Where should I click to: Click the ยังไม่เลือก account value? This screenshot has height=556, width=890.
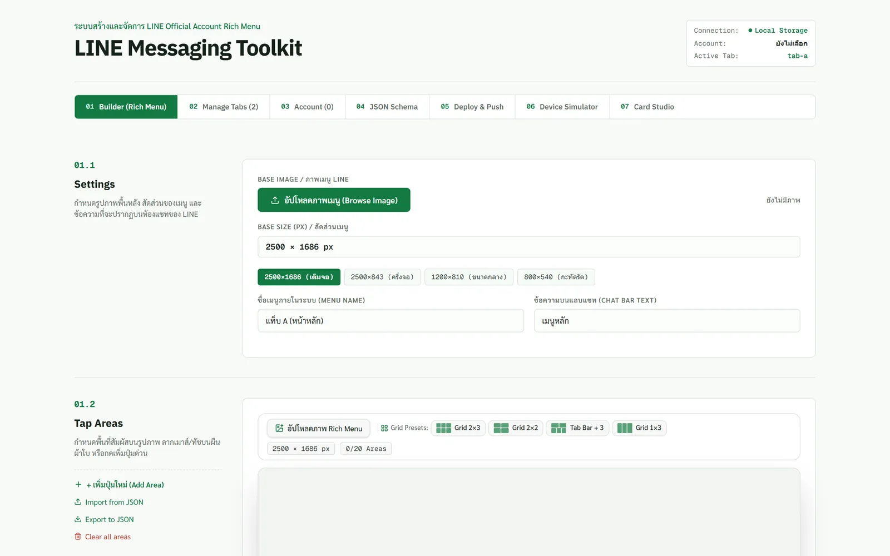point(792,43)
